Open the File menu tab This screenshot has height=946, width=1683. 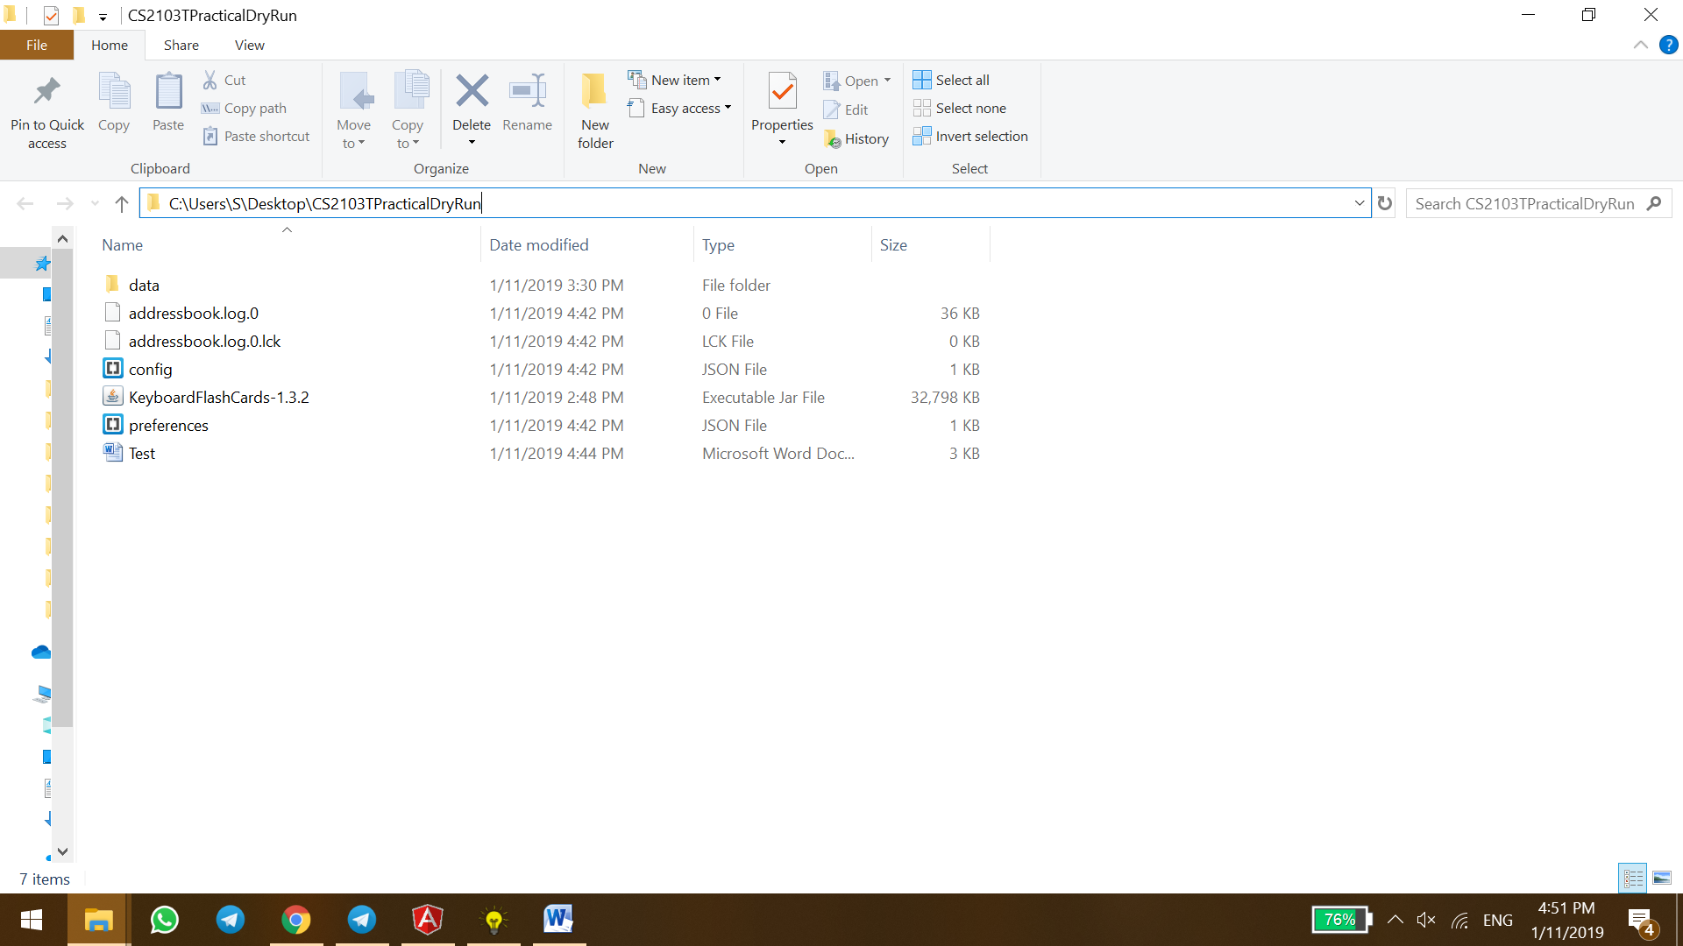(37, 45)
